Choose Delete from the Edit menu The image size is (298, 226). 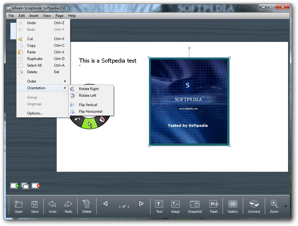43,72
